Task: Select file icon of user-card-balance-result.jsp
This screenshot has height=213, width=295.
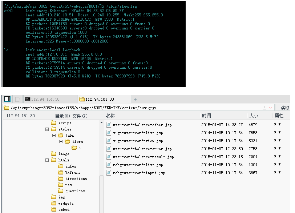Action: tap(109, 157)
